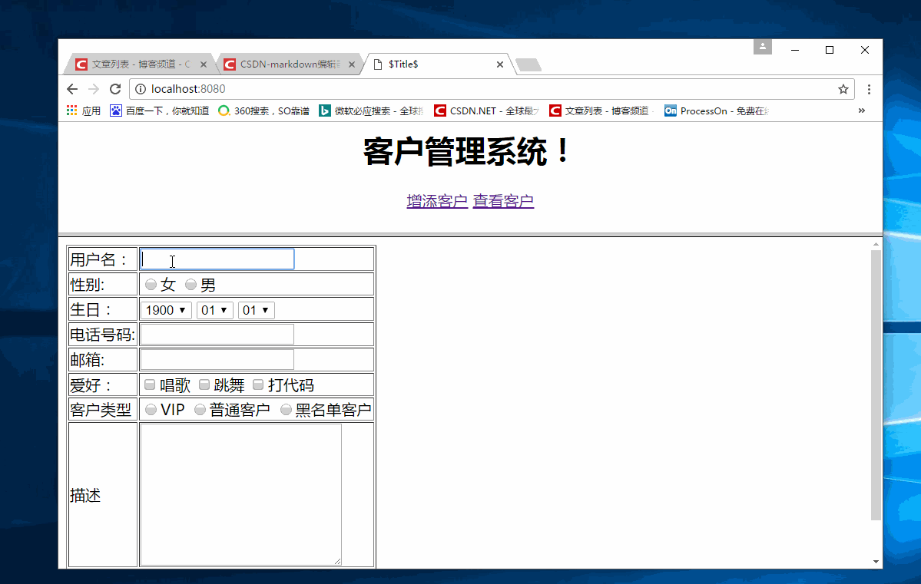Bookmark this page with the star icon
Viewport: 921px width, 584px height.
pyautogui.click(x=843, y=88)
